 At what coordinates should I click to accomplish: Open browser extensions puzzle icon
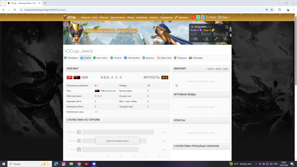[280, 10]
